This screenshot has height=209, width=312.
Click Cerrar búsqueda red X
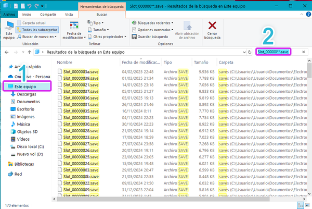coord(212,30)
